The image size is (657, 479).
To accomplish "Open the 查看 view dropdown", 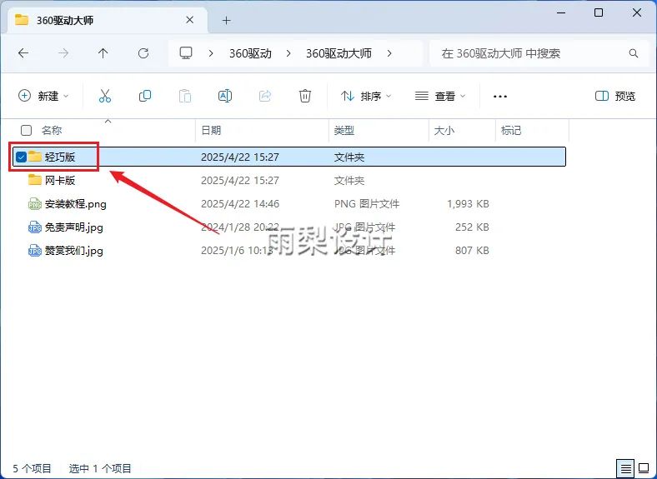I will click(x=440, y=97).
